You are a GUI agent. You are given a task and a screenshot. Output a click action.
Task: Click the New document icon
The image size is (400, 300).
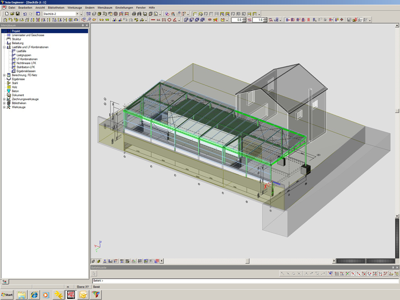(7, 14)
